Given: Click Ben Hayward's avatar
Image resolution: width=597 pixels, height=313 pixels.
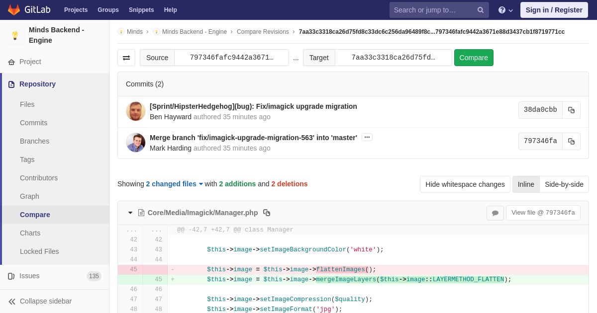Looking at the screenshot, I should tap(136, 111).
